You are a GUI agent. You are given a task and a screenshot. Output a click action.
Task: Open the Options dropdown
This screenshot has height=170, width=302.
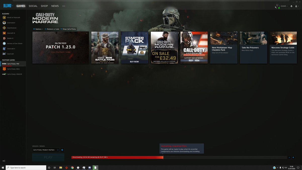38,29
